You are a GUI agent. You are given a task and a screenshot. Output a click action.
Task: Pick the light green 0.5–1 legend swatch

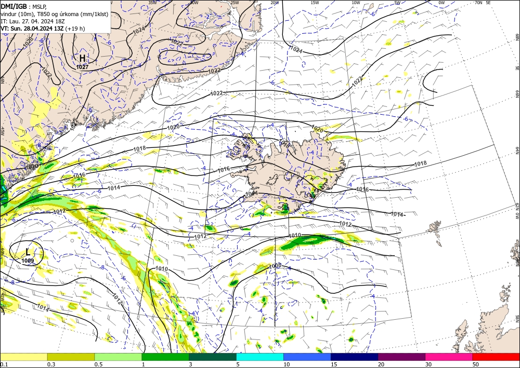(x=118, y=357)
